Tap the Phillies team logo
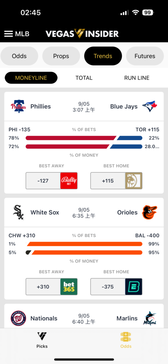Image resolution: width=168 pixels, height=364 pixels. [x=18, y=106]
